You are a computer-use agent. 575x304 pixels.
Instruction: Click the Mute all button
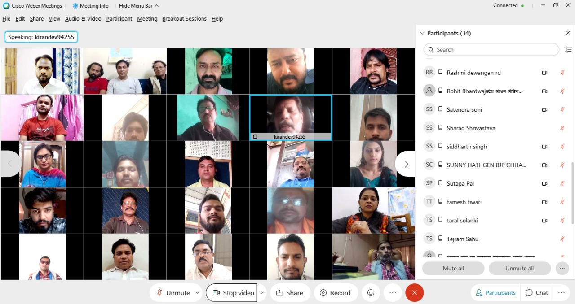(x=453, y=268)
